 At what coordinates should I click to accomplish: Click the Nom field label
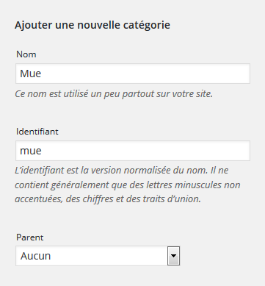click(x=26, y=54)
